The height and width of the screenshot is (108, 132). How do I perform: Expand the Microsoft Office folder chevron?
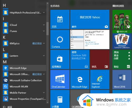coord(44,74)
